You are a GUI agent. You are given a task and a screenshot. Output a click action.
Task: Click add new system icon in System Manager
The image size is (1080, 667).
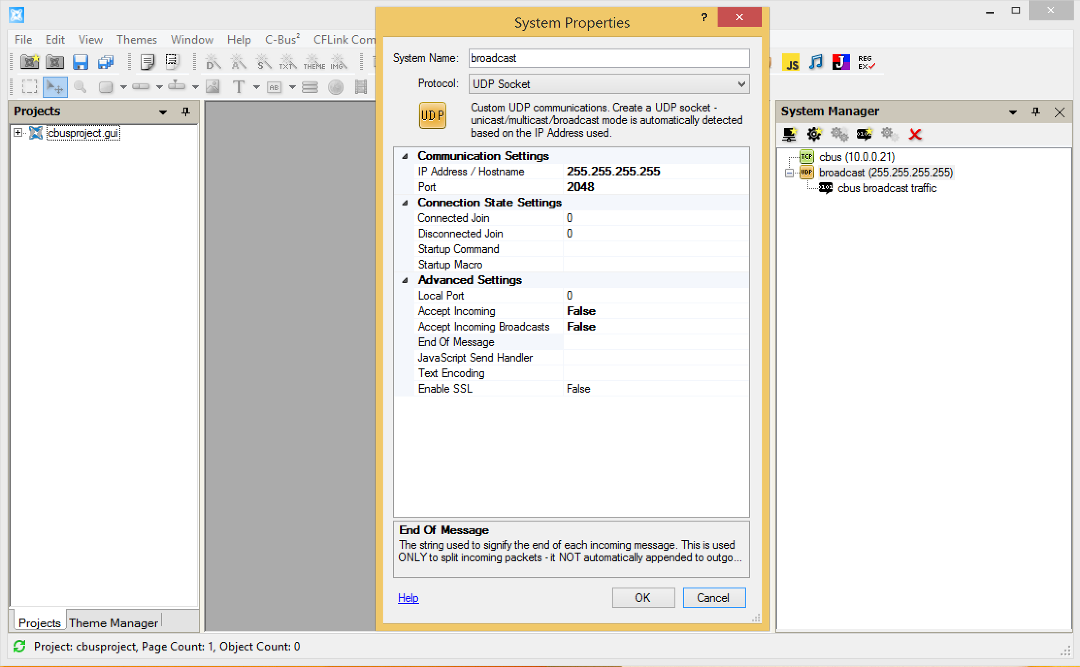click(789, 134)
